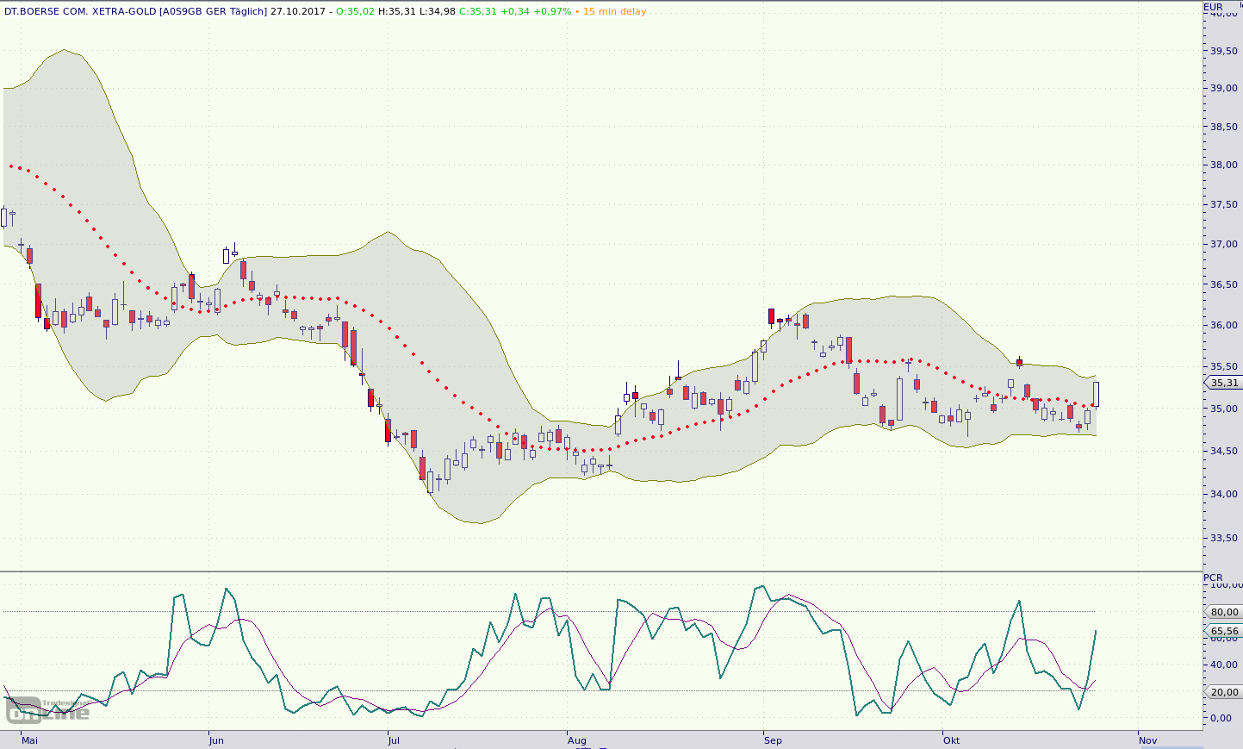This screenshot has height=749, width=1243.
Task: Click the PCR value tag 65,56
Action: coord(1223,631)
